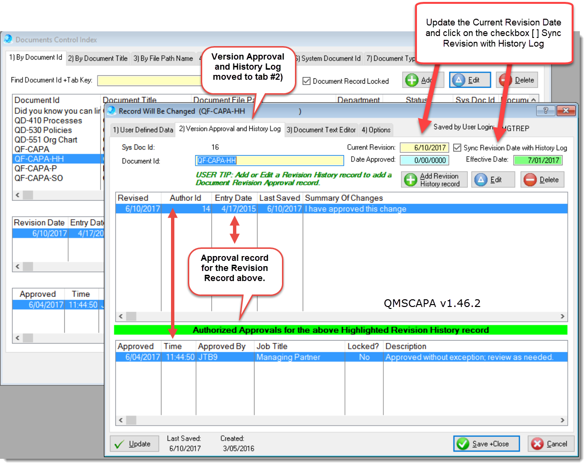587x466 pixels.
Task: Click the globe icon on the Record Will Be Changed title bar
Action: 111,110
